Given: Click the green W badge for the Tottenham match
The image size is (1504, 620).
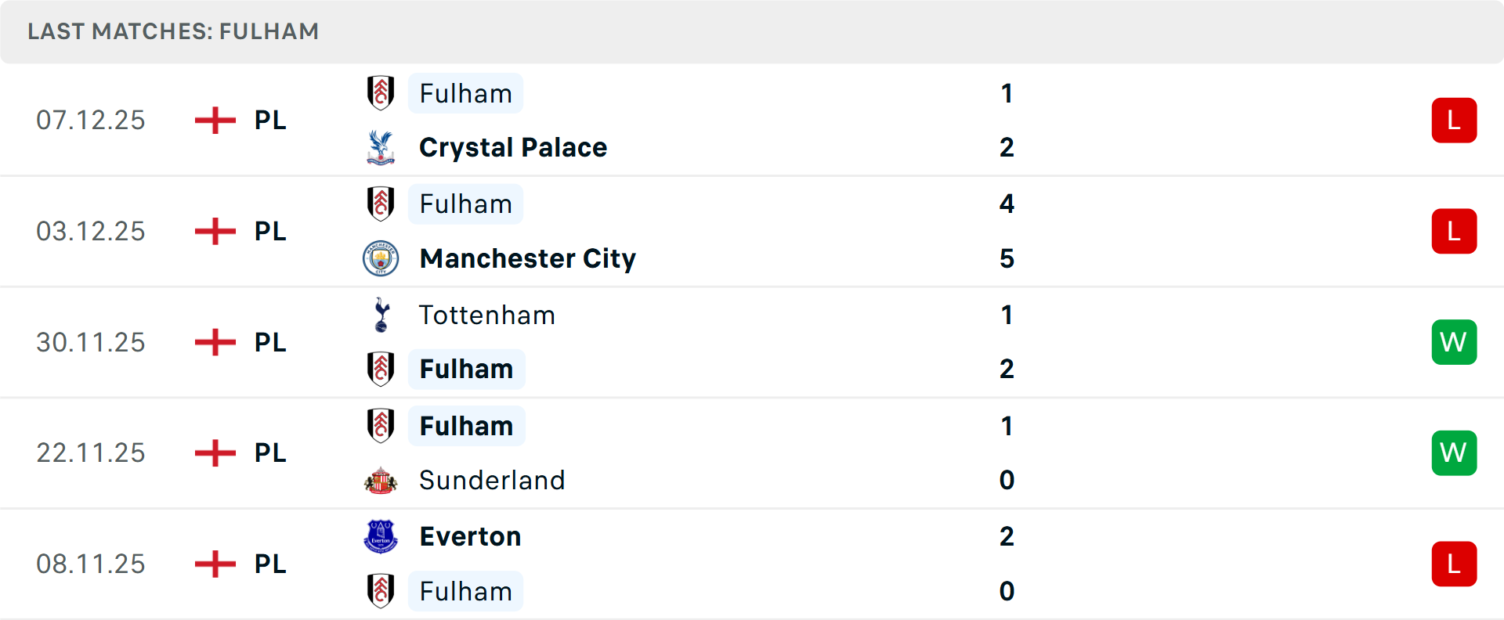Looking at the screenshot, I should 1454,342.
